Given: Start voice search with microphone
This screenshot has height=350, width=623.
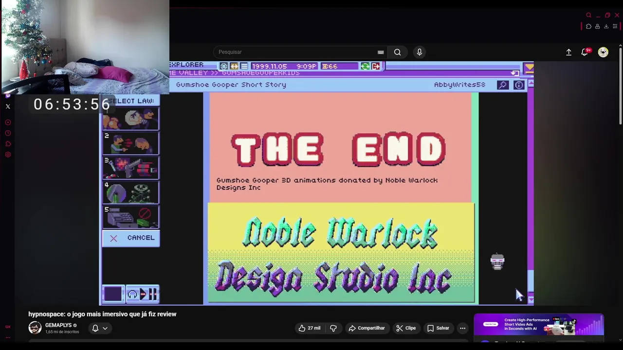Looking at the screenshot, I should [420, 52].
